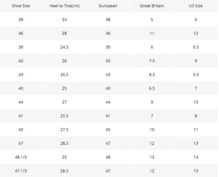This screenshot has height=177, width=219.
Task: Select the US Size 10 cell
Action: pos(196,102)
